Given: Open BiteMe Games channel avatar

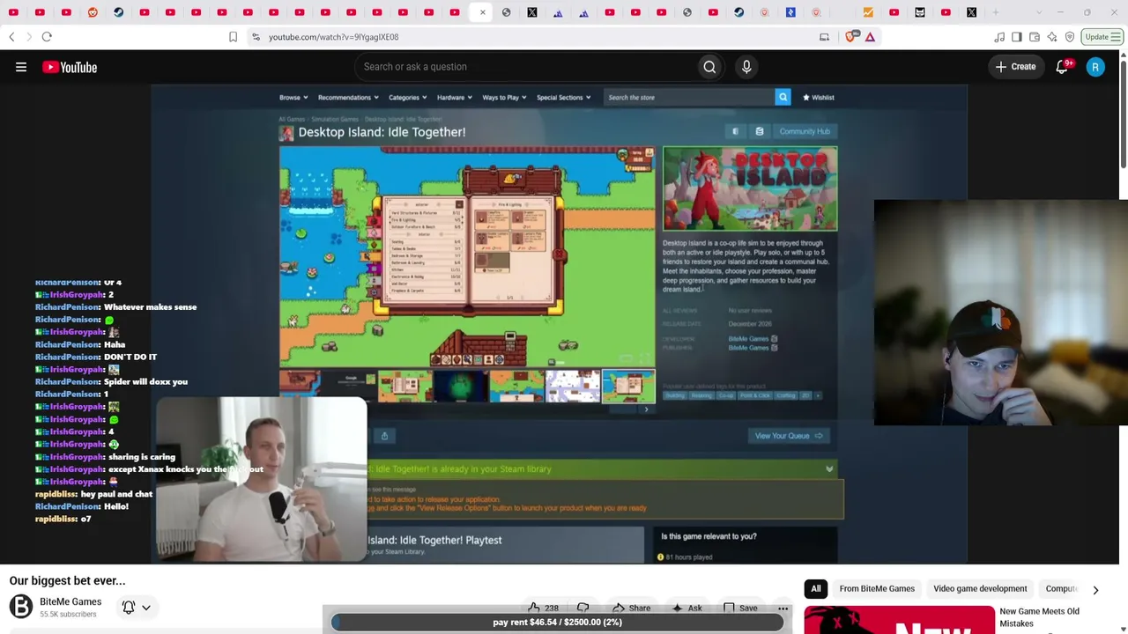Looking at the screenshot, I should pos(20,607).
